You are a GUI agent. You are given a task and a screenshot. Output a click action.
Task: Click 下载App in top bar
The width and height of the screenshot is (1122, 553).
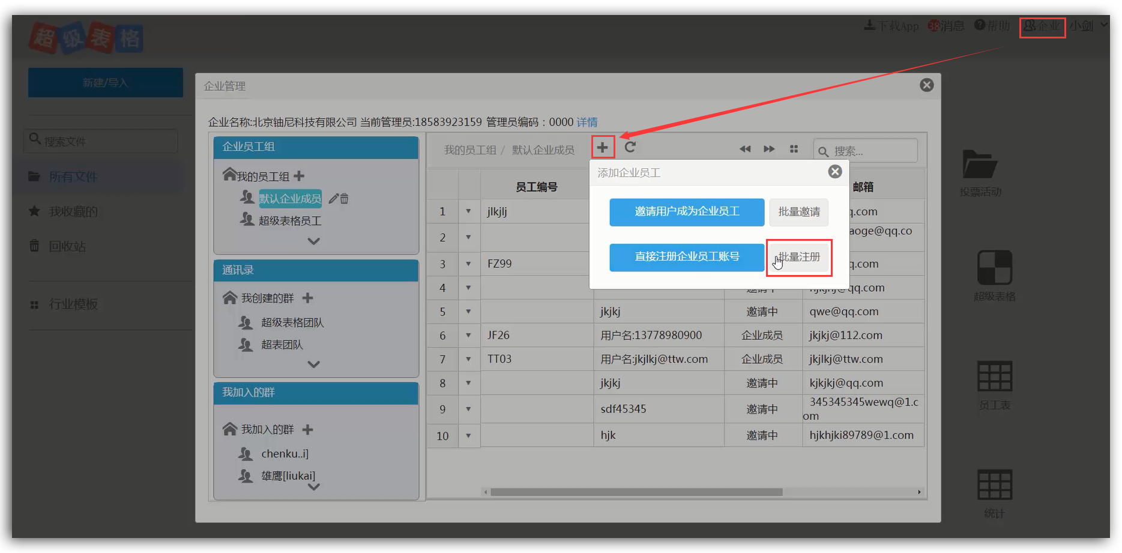pyautogui.click(x=891, y=26)
